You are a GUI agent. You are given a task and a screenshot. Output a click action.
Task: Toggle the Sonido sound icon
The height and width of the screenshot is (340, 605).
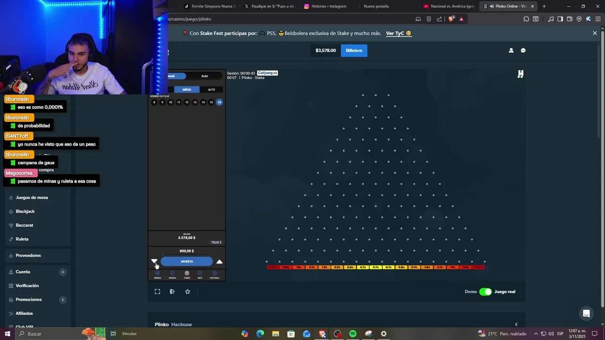(x=157, y=273)
